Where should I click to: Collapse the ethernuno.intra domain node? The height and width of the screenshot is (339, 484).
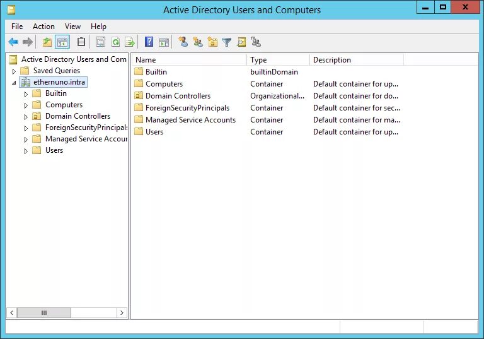[x=14, y=83]
